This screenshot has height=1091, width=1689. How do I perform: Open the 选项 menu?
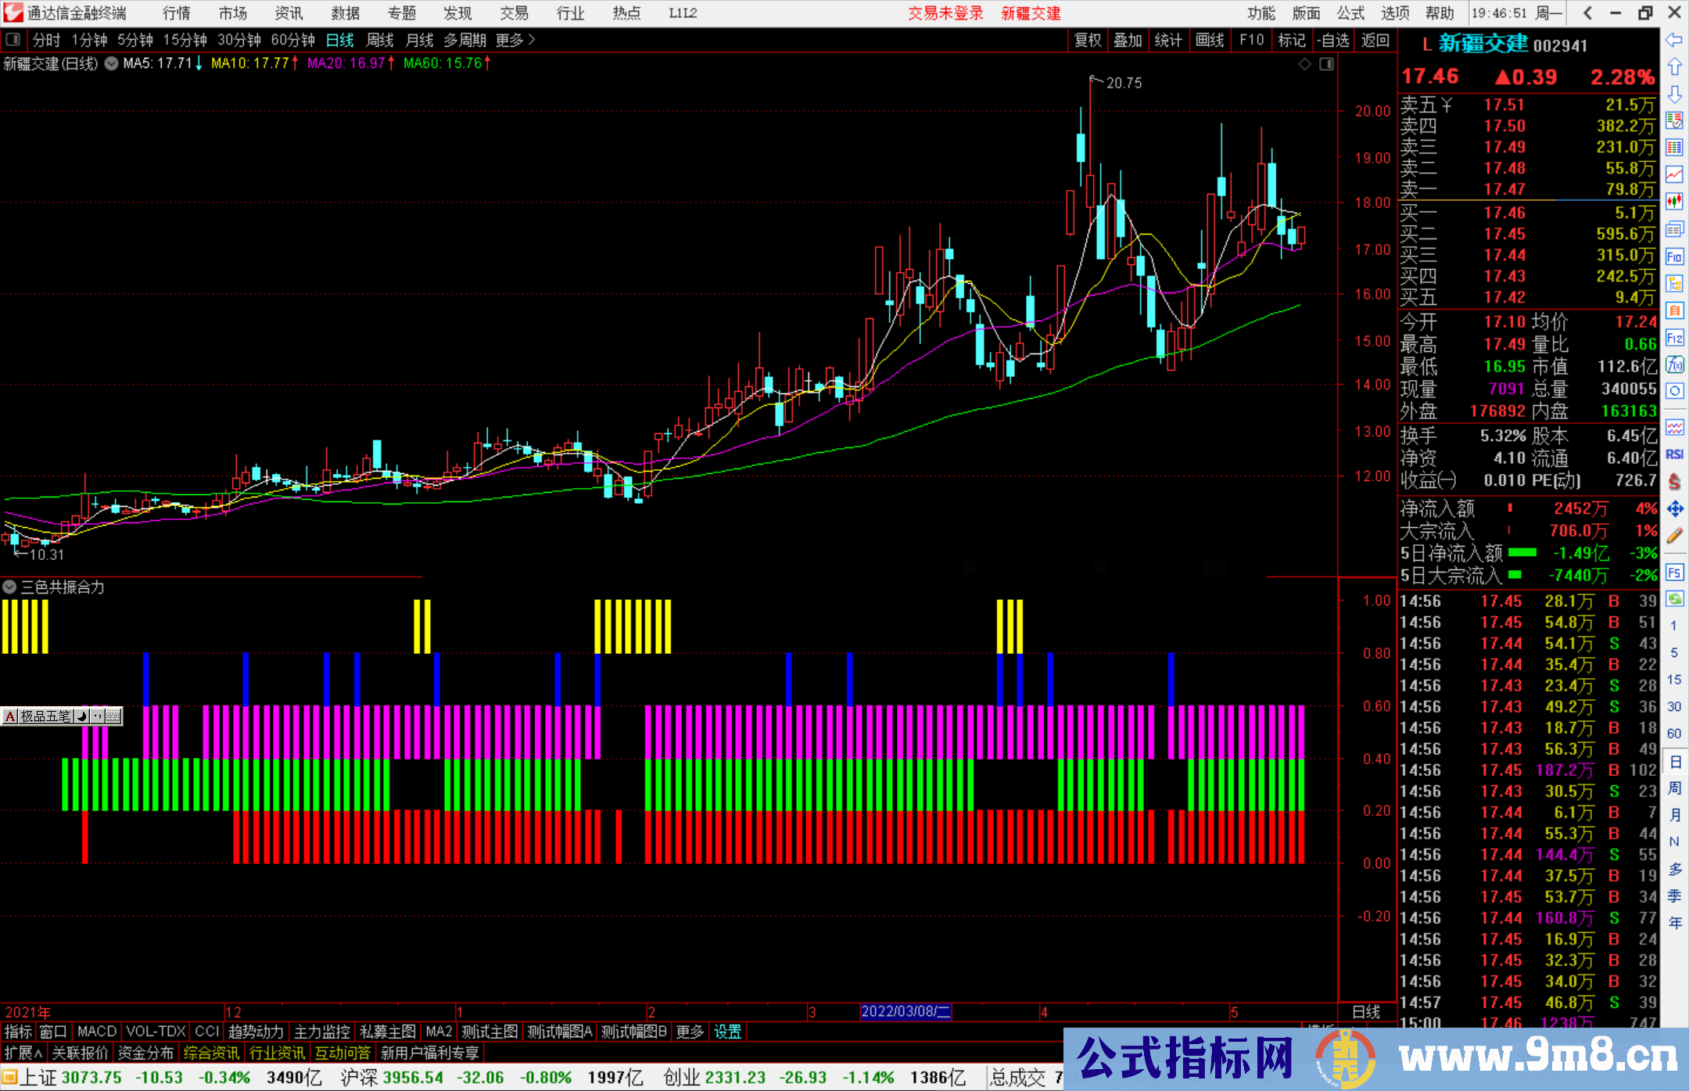1395,13
